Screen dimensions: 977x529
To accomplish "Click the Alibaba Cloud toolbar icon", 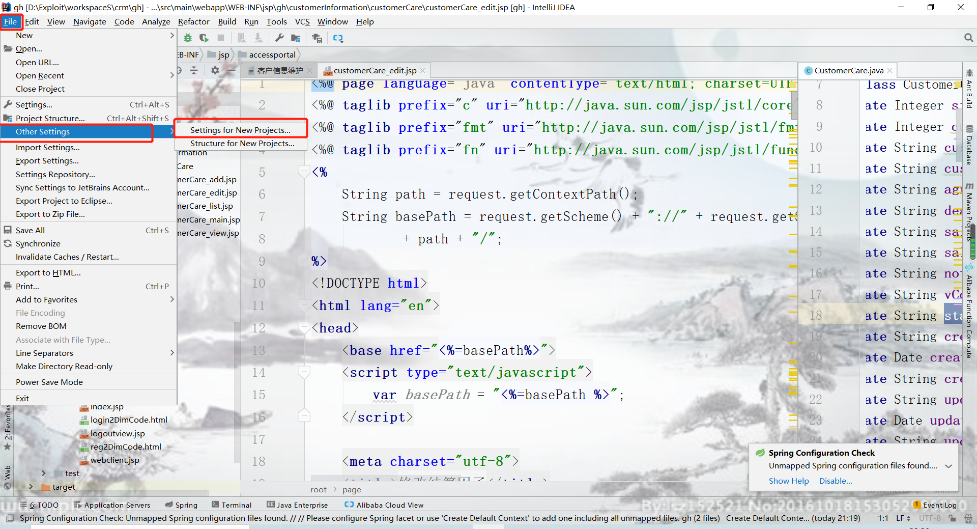I will (x=338, y=38).
